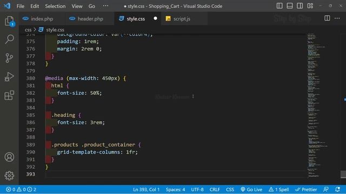This screenshot has height=194, width=346.
Task: Open the Search view
Action: (x=9, y=39)
